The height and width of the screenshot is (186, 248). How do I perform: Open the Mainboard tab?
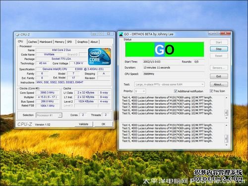tap(46, 42)
